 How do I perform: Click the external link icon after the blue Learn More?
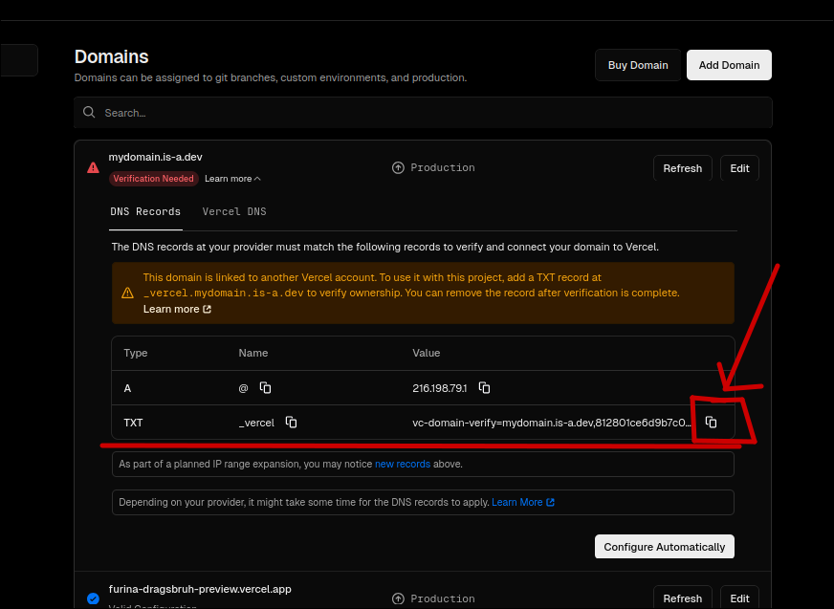pos(551,502)
